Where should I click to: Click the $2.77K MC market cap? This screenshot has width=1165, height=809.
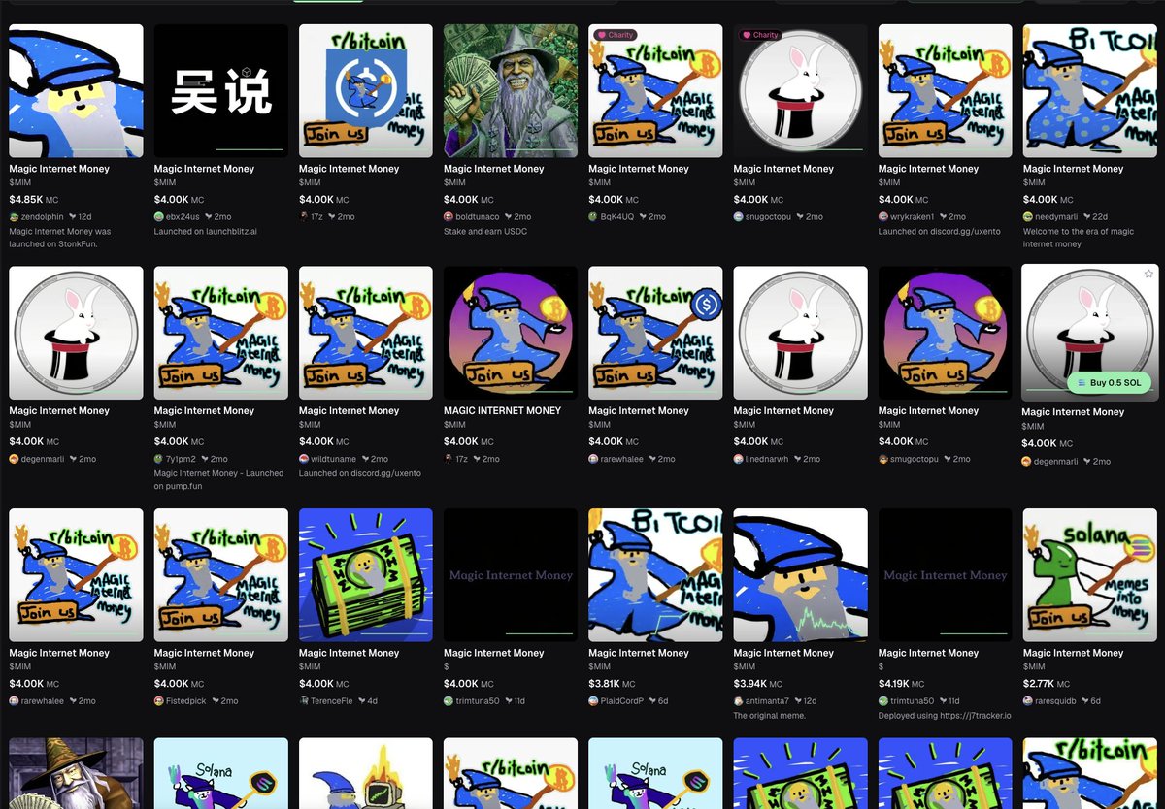click(x=1048, y=684)
